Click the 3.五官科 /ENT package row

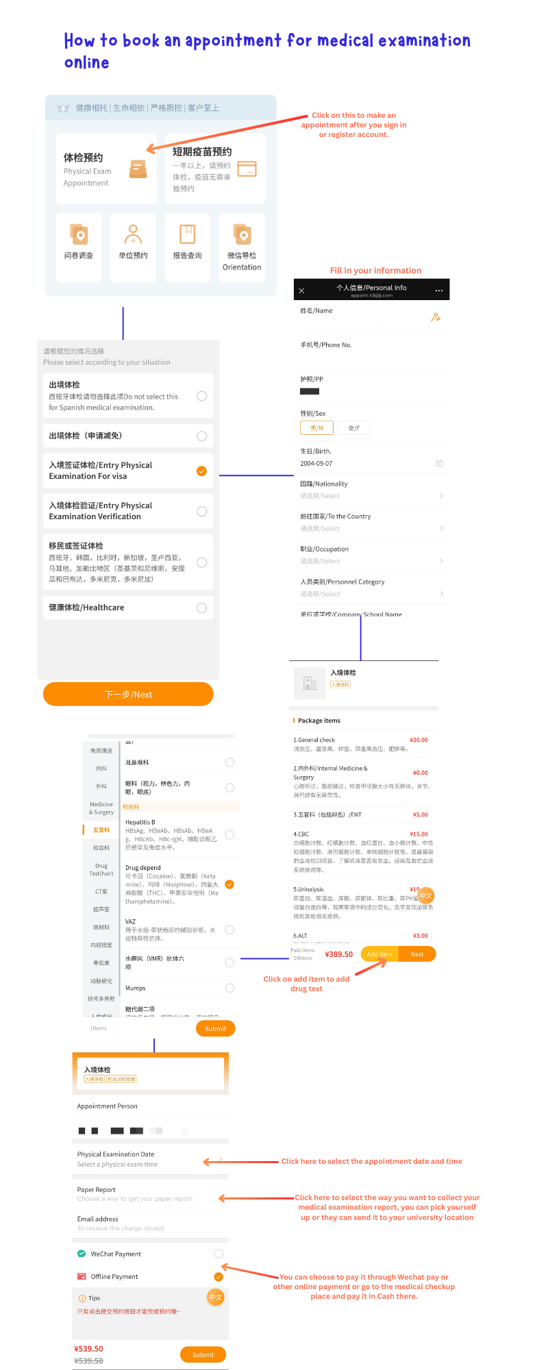click(363, 814)
